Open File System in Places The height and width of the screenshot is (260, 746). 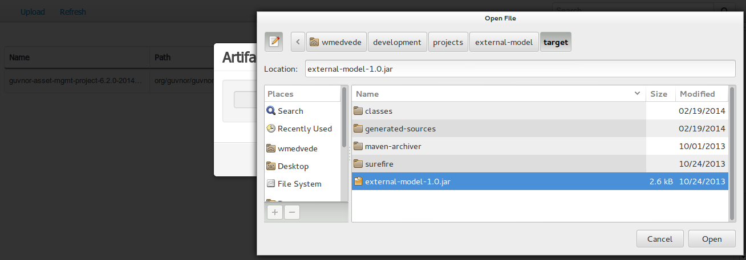299,184
